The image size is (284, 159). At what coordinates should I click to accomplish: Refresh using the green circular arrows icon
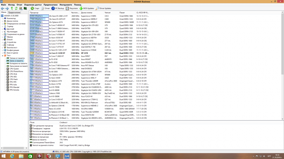[16, 8]
